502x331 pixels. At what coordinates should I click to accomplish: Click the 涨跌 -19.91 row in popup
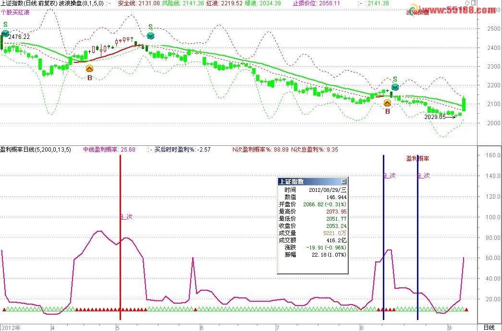pos(312,248)
